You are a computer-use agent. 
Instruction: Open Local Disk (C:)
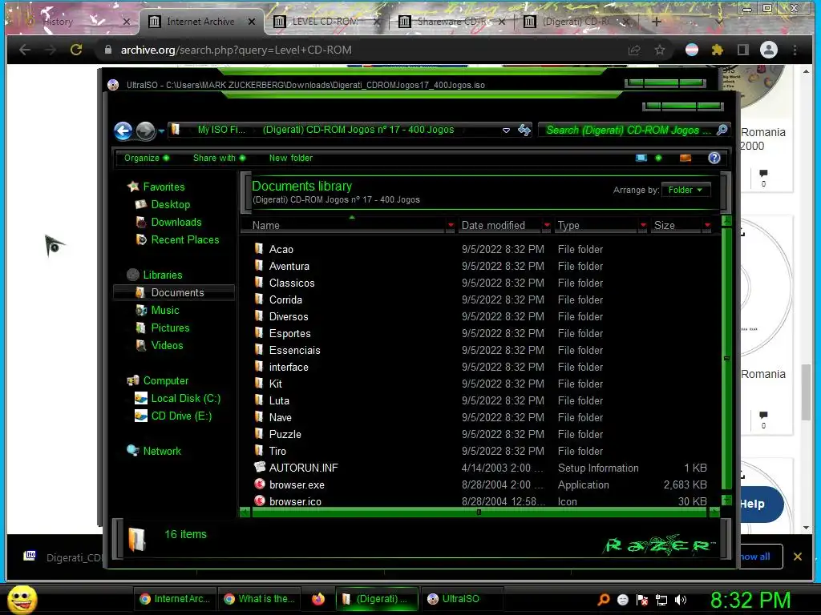point(186,399)
